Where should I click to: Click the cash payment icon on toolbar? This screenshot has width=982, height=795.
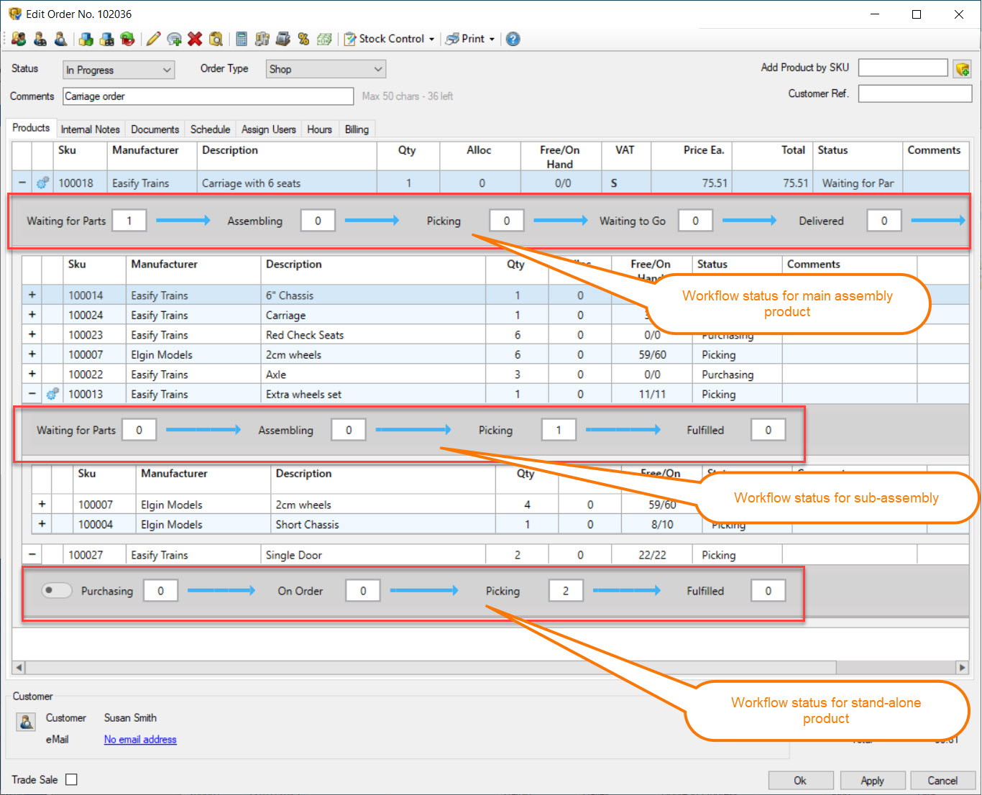click(x=283, y=39)
